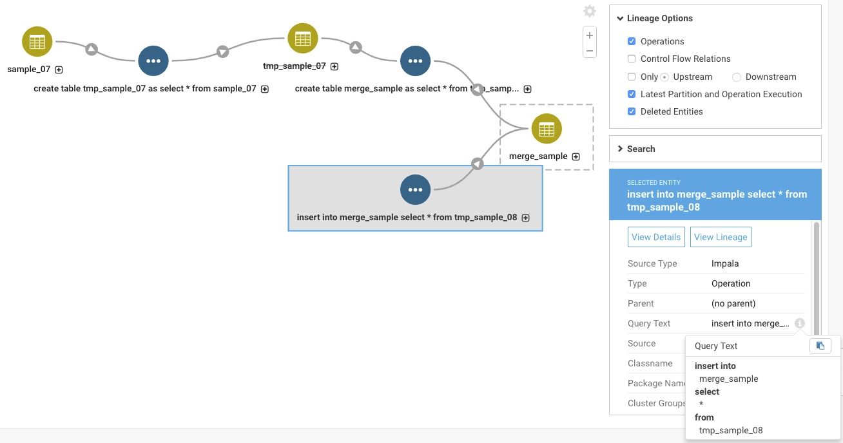The width and height of the screenshot is (843, 443).
Task: Select the tmp_sample_07 table node icon
Action: (x=303, y=39)
